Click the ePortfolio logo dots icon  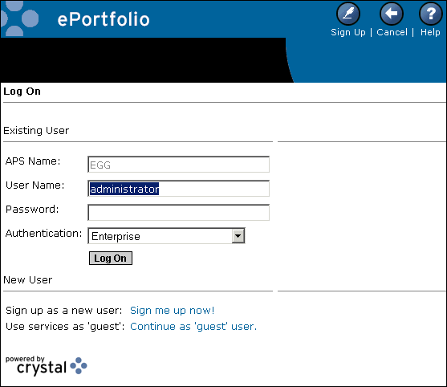click(x=19, y=18)
